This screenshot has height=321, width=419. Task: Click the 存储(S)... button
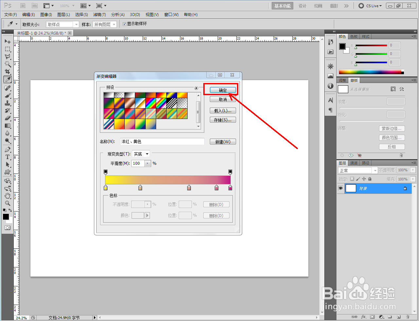[x=223, y=120]
